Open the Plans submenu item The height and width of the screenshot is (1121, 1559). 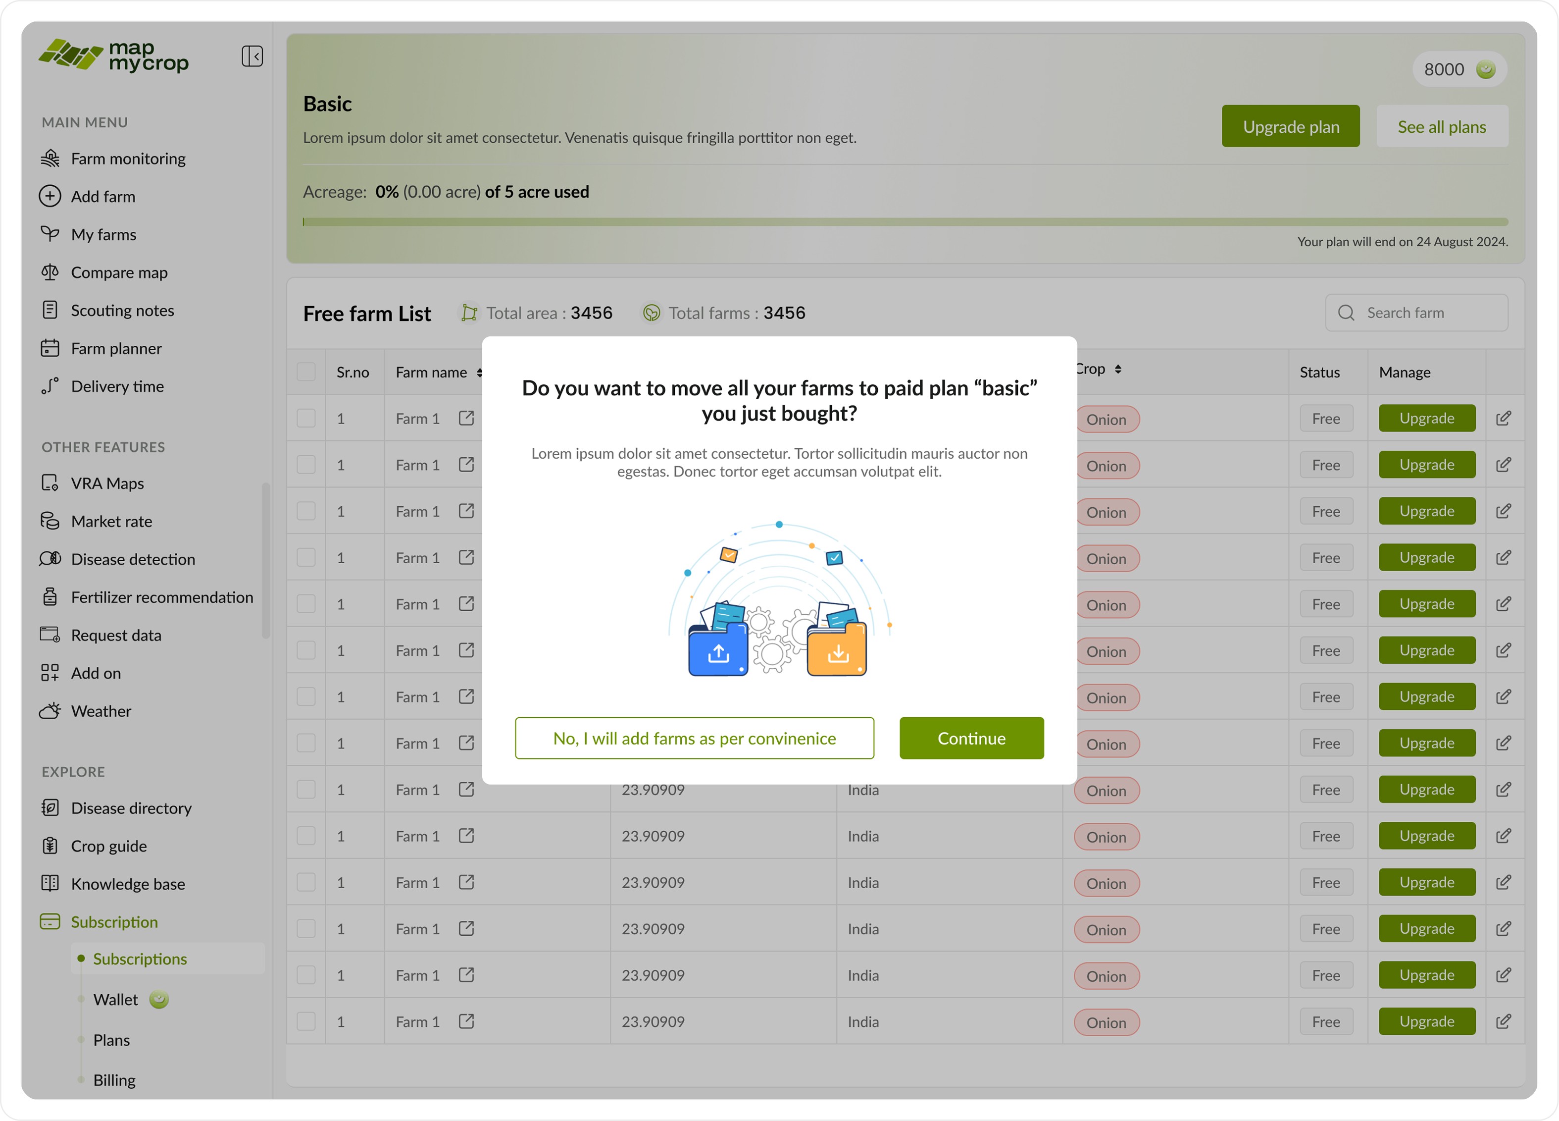(111, 1040)
